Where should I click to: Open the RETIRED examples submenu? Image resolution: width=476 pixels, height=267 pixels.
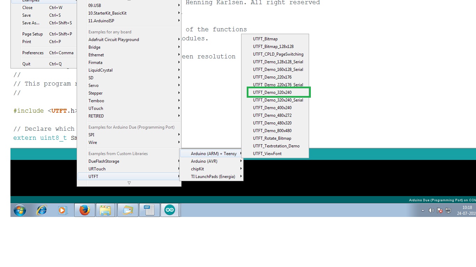129,116
